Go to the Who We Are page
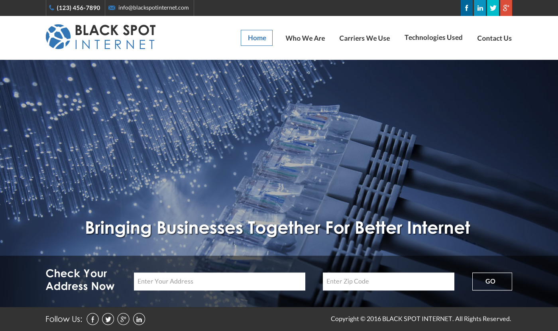 click(305, 38)
